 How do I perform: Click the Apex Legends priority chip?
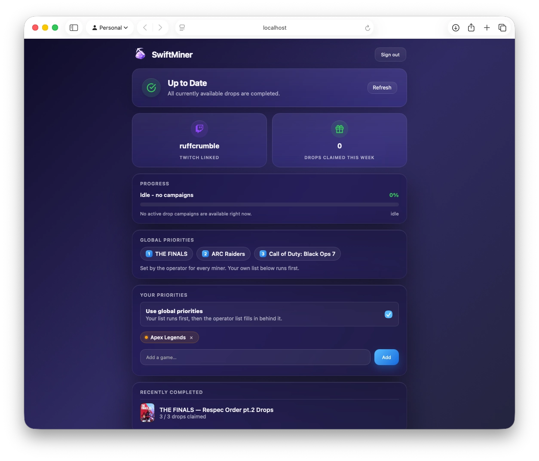pyautogui.click(x=169, y=338)
